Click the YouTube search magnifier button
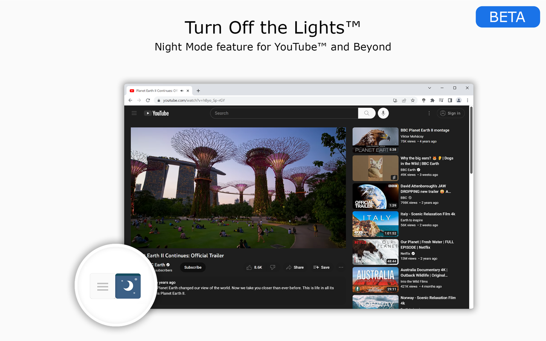 click(x=367, y=113)
